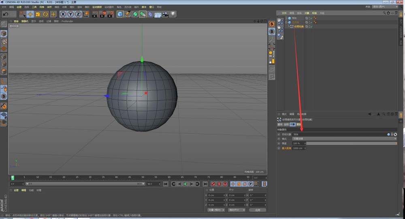Click the 应用 button in coordinates panel
The image size is (405, 219).
click(258, 210)
